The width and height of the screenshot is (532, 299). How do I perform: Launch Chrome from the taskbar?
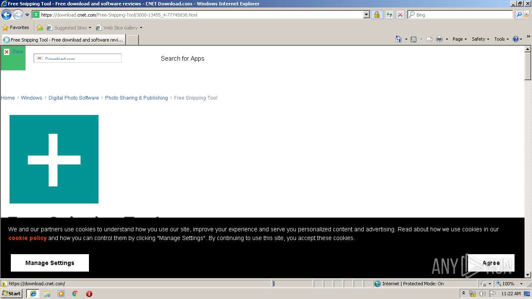(x=75, y=294)
